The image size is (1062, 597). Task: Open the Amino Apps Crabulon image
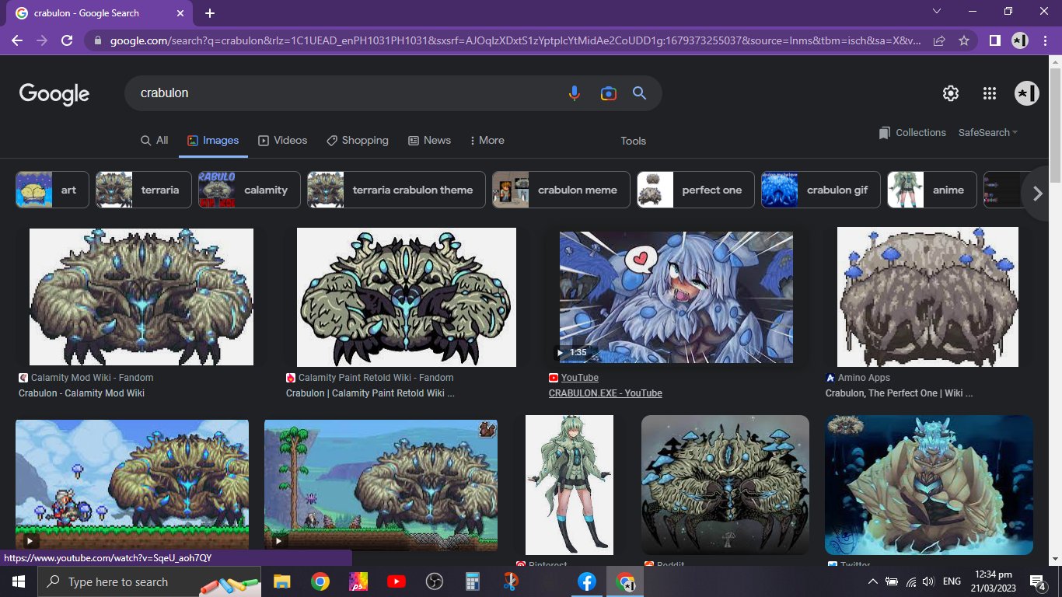928,297
